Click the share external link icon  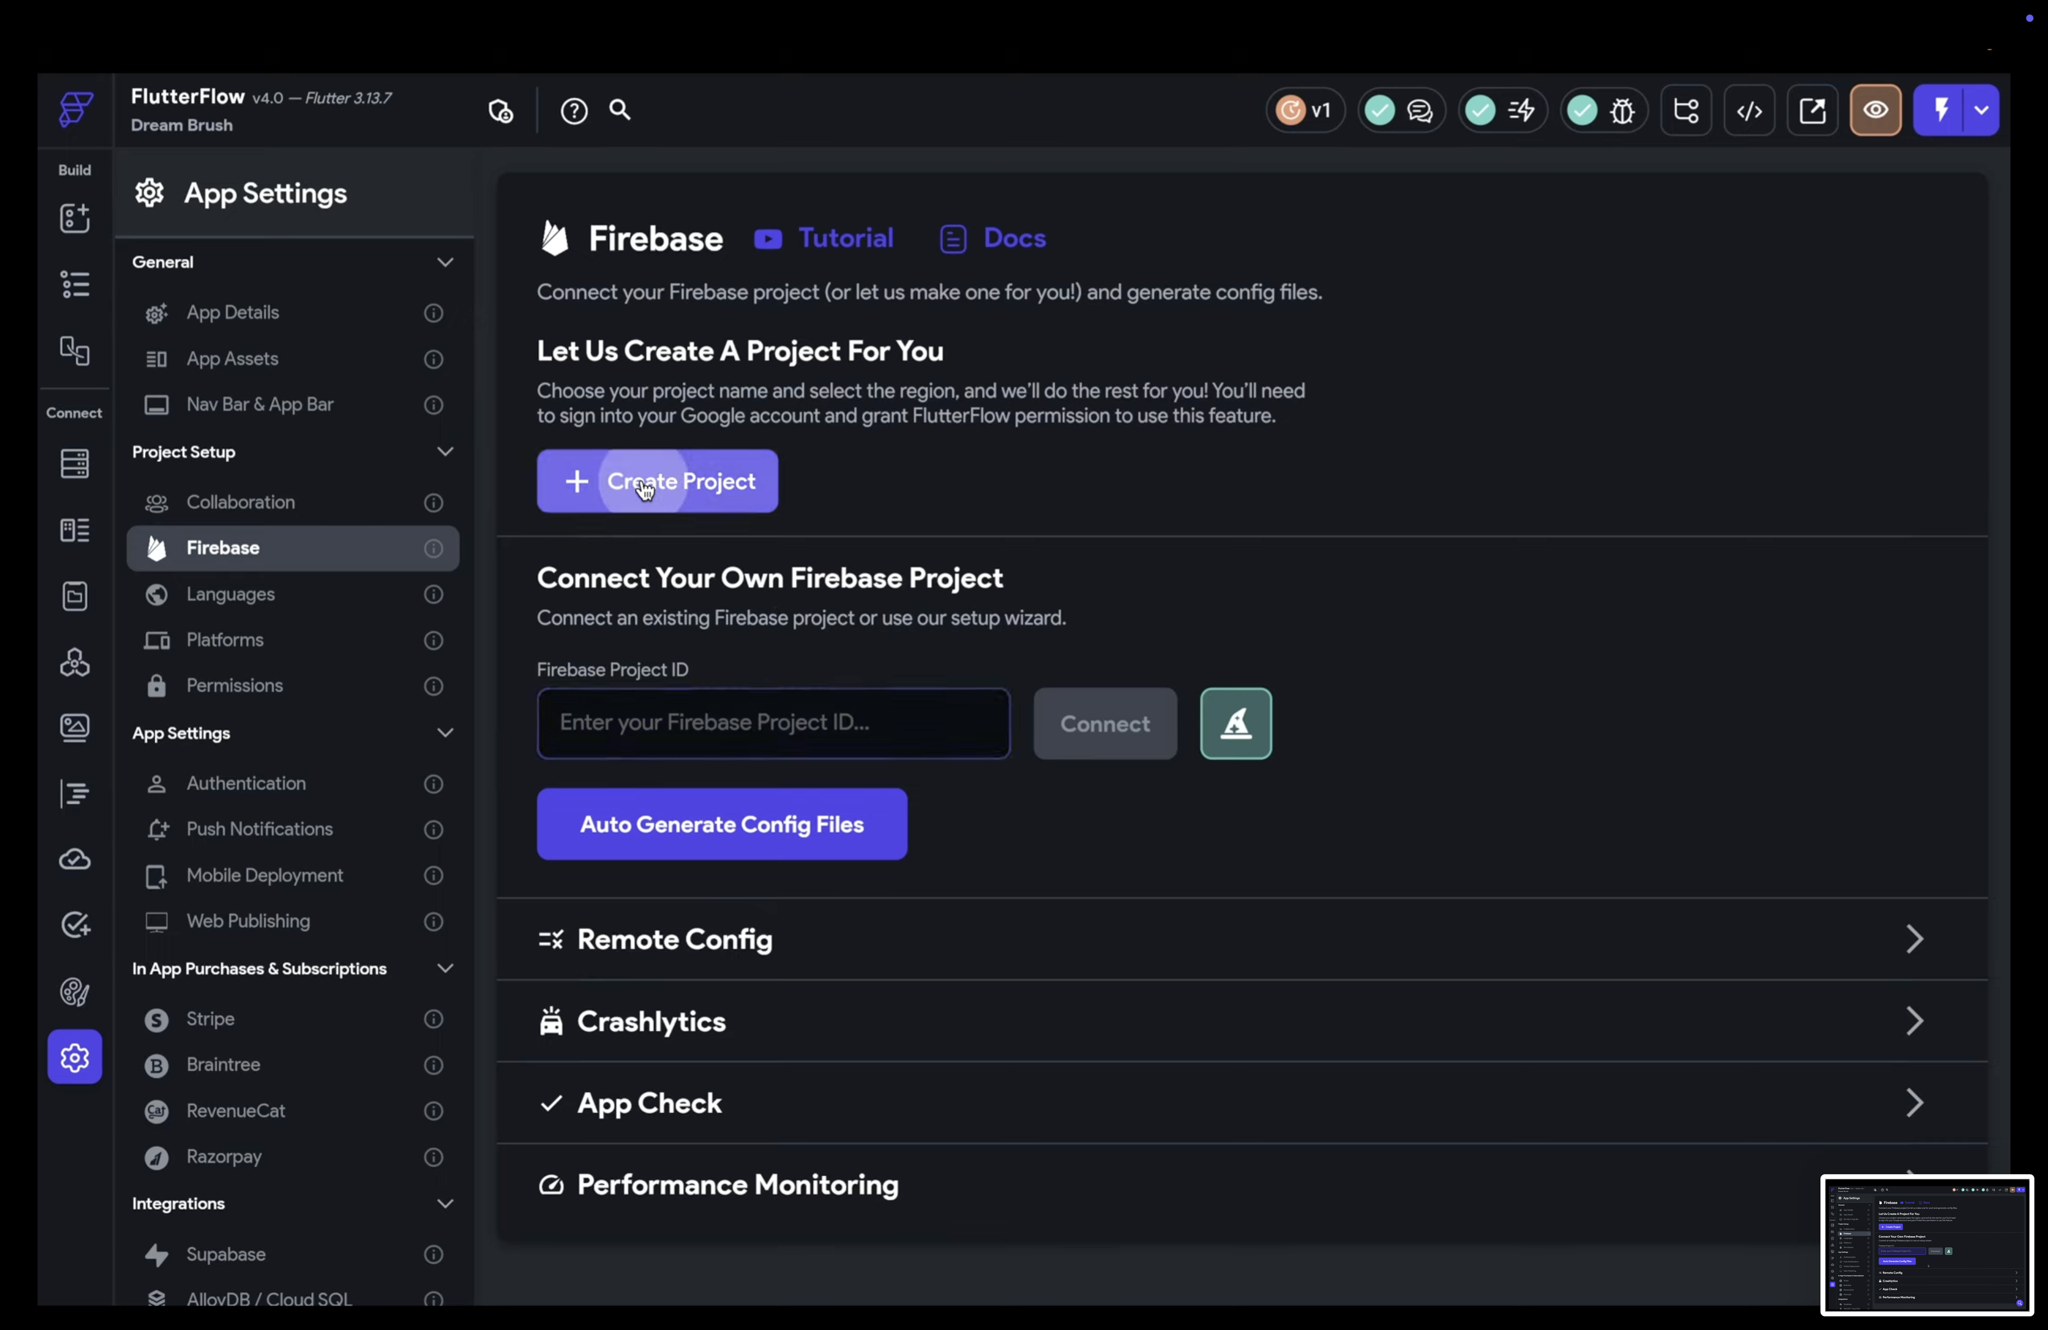pos(1812,110)
